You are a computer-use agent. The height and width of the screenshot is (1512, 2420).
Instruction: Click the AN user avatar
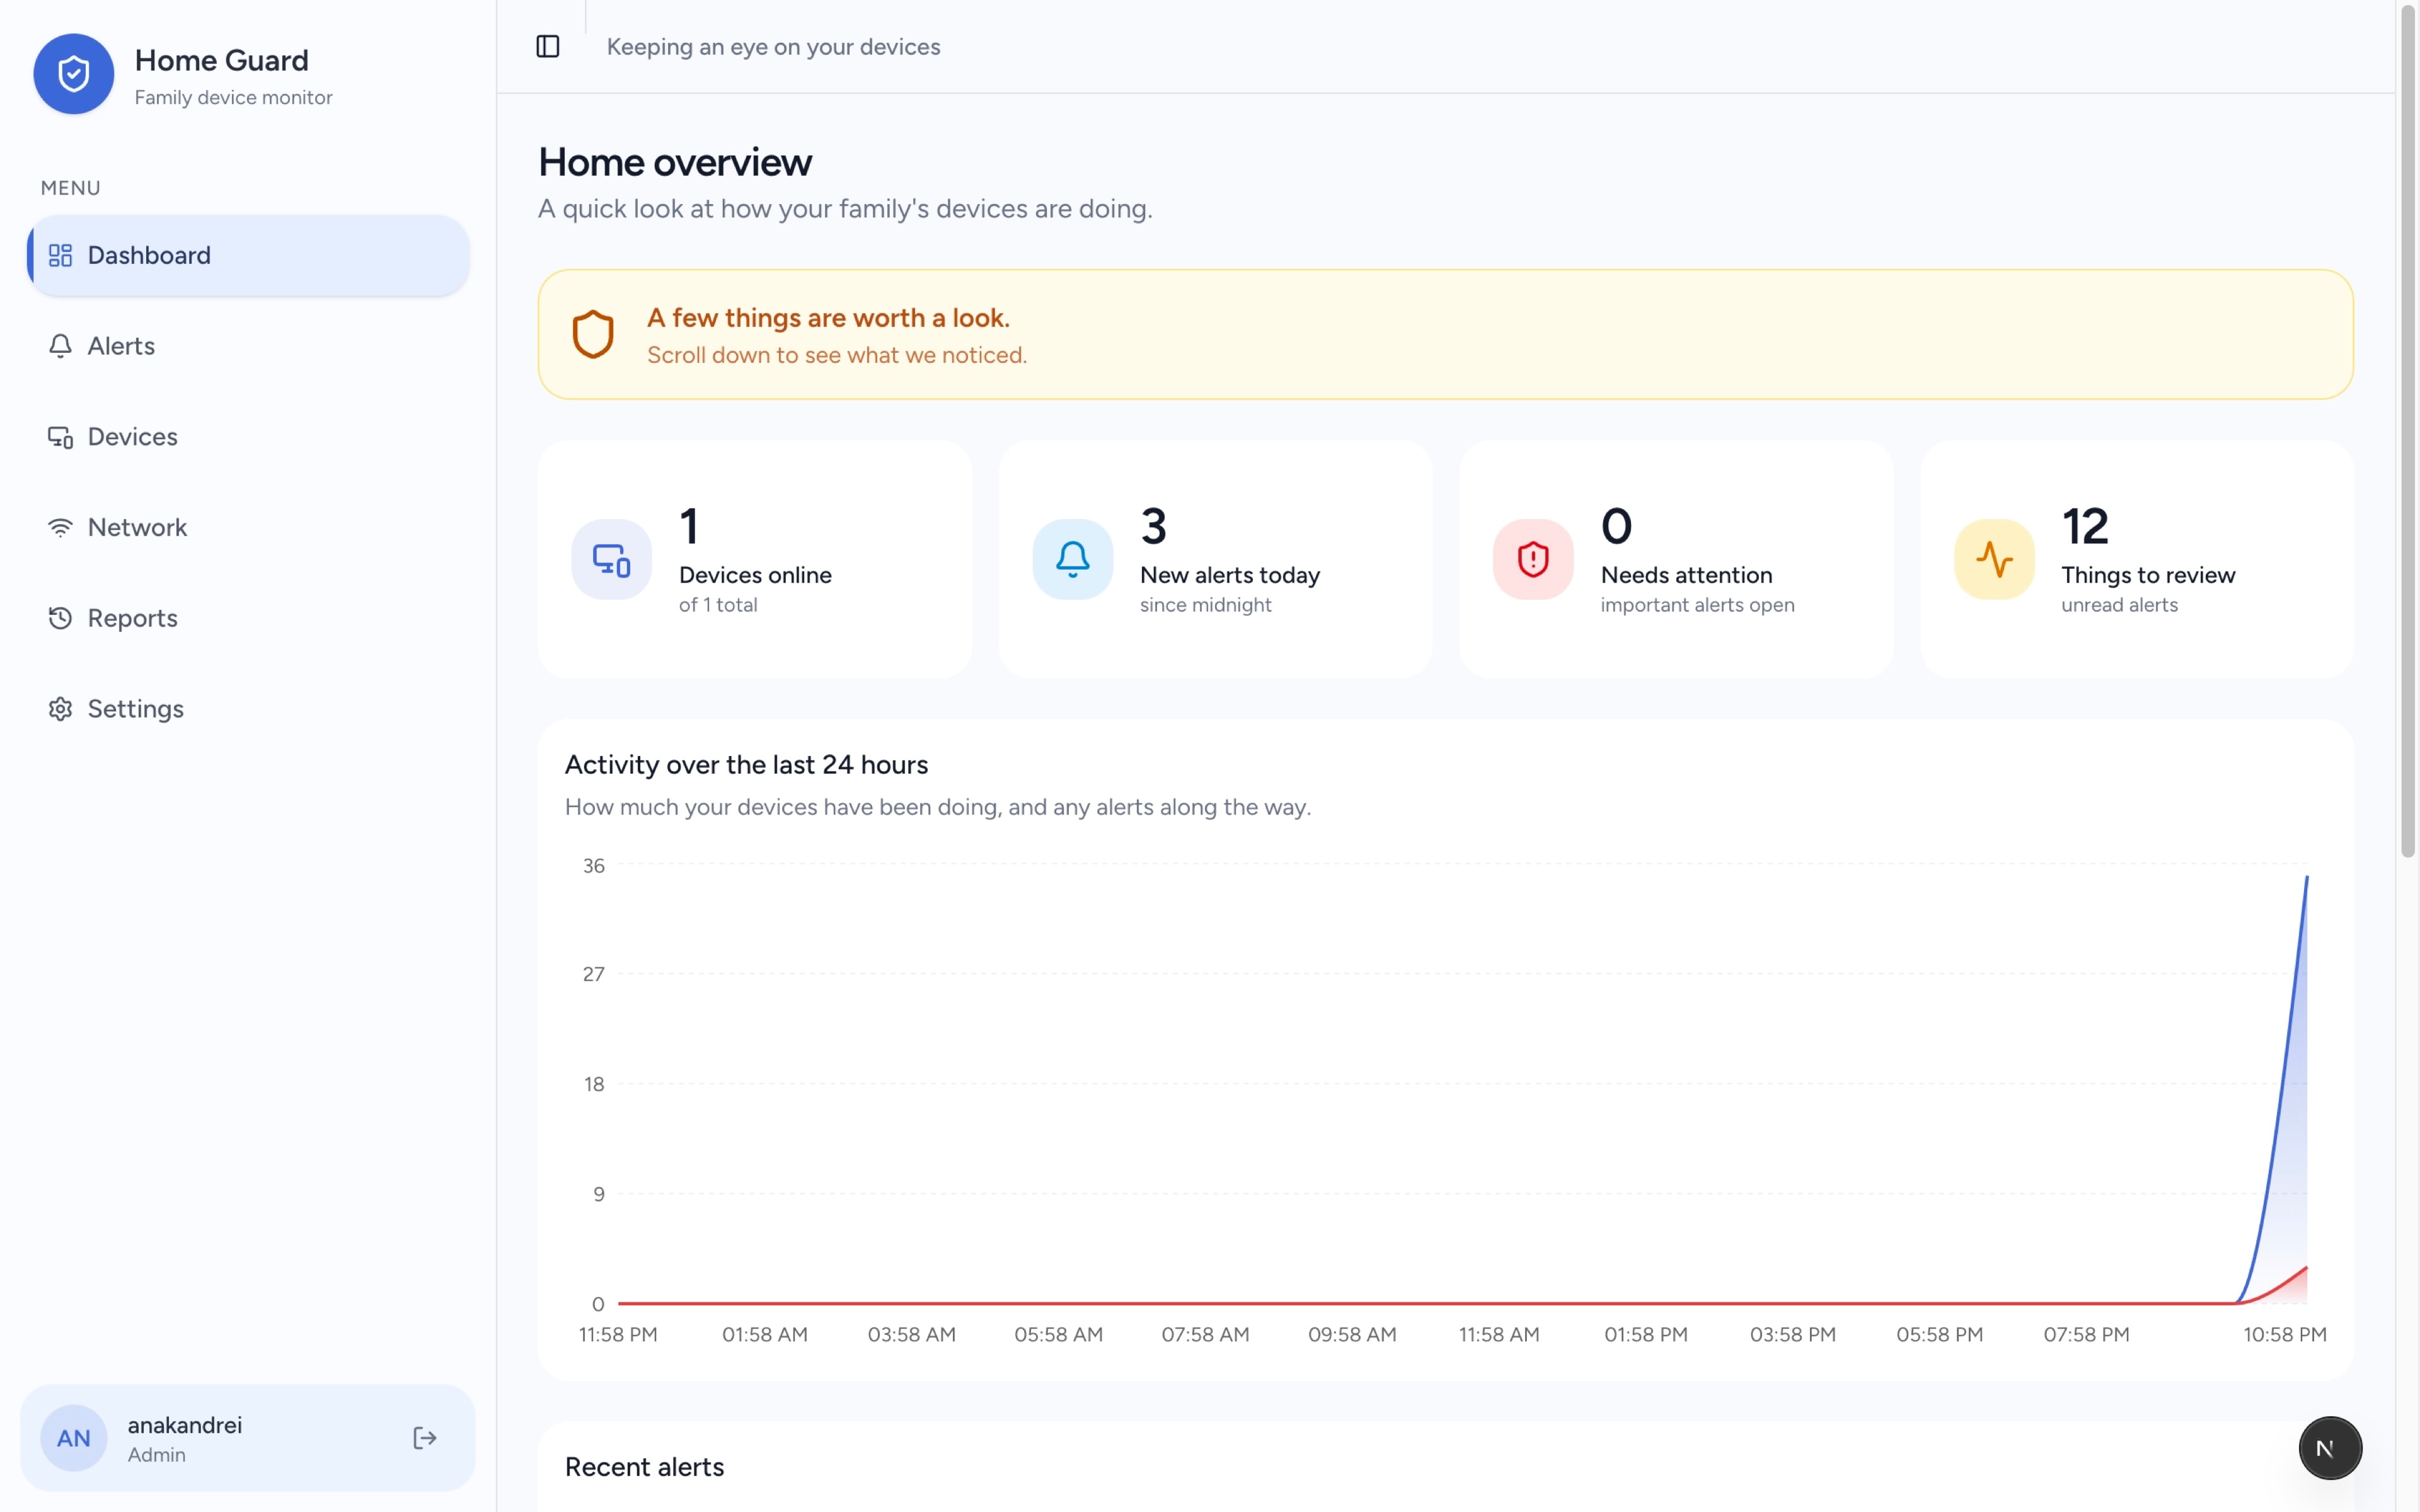click(73, 1438)
